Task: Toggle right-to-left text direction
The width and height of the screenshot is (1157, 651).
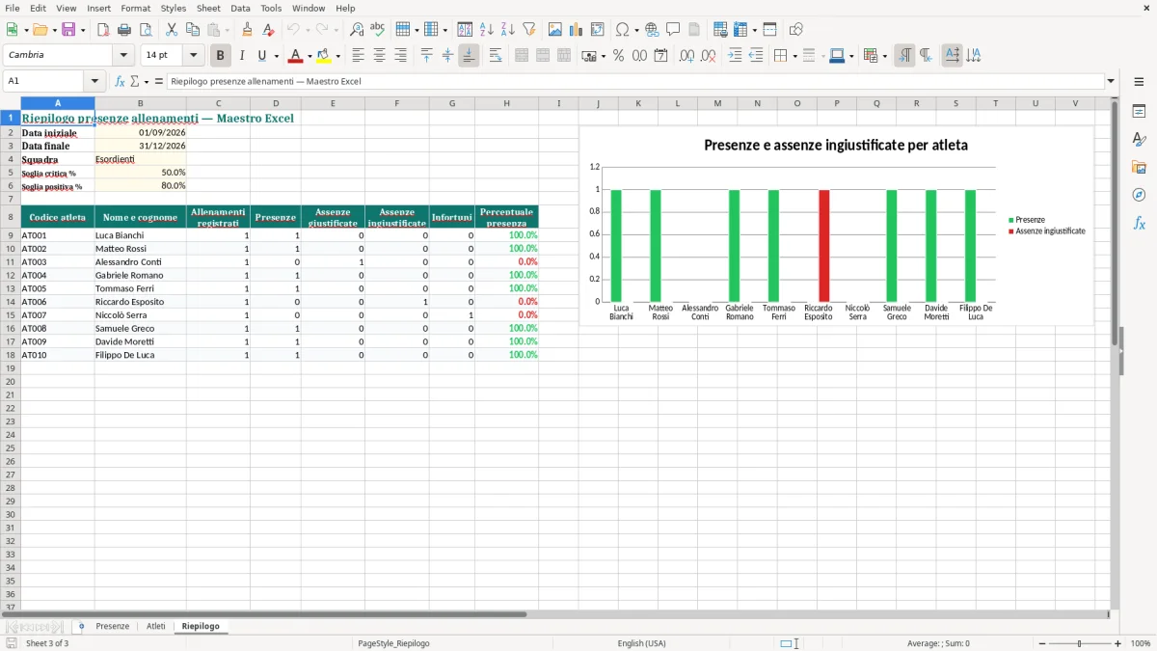Action: pos(926,56)
